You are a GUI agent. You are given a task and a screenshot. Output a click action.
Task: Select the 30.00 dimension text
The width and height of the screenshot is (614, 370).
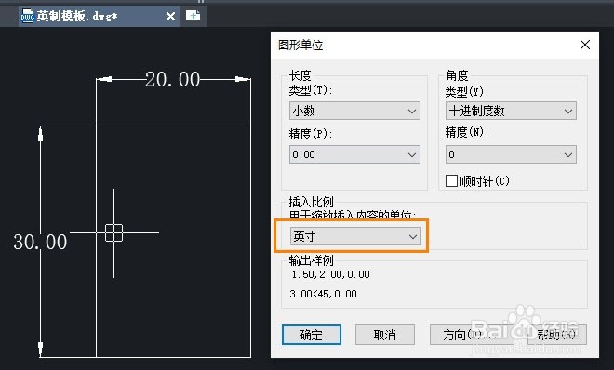pyautogui.click(x=40, y=242)
